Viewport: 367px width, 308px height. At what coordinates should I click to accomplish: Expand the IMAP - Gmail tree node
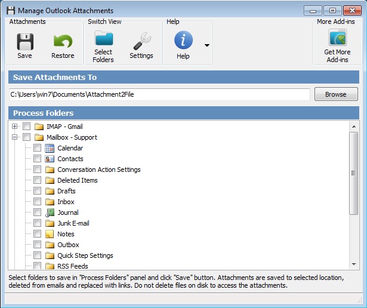point(14,127)
